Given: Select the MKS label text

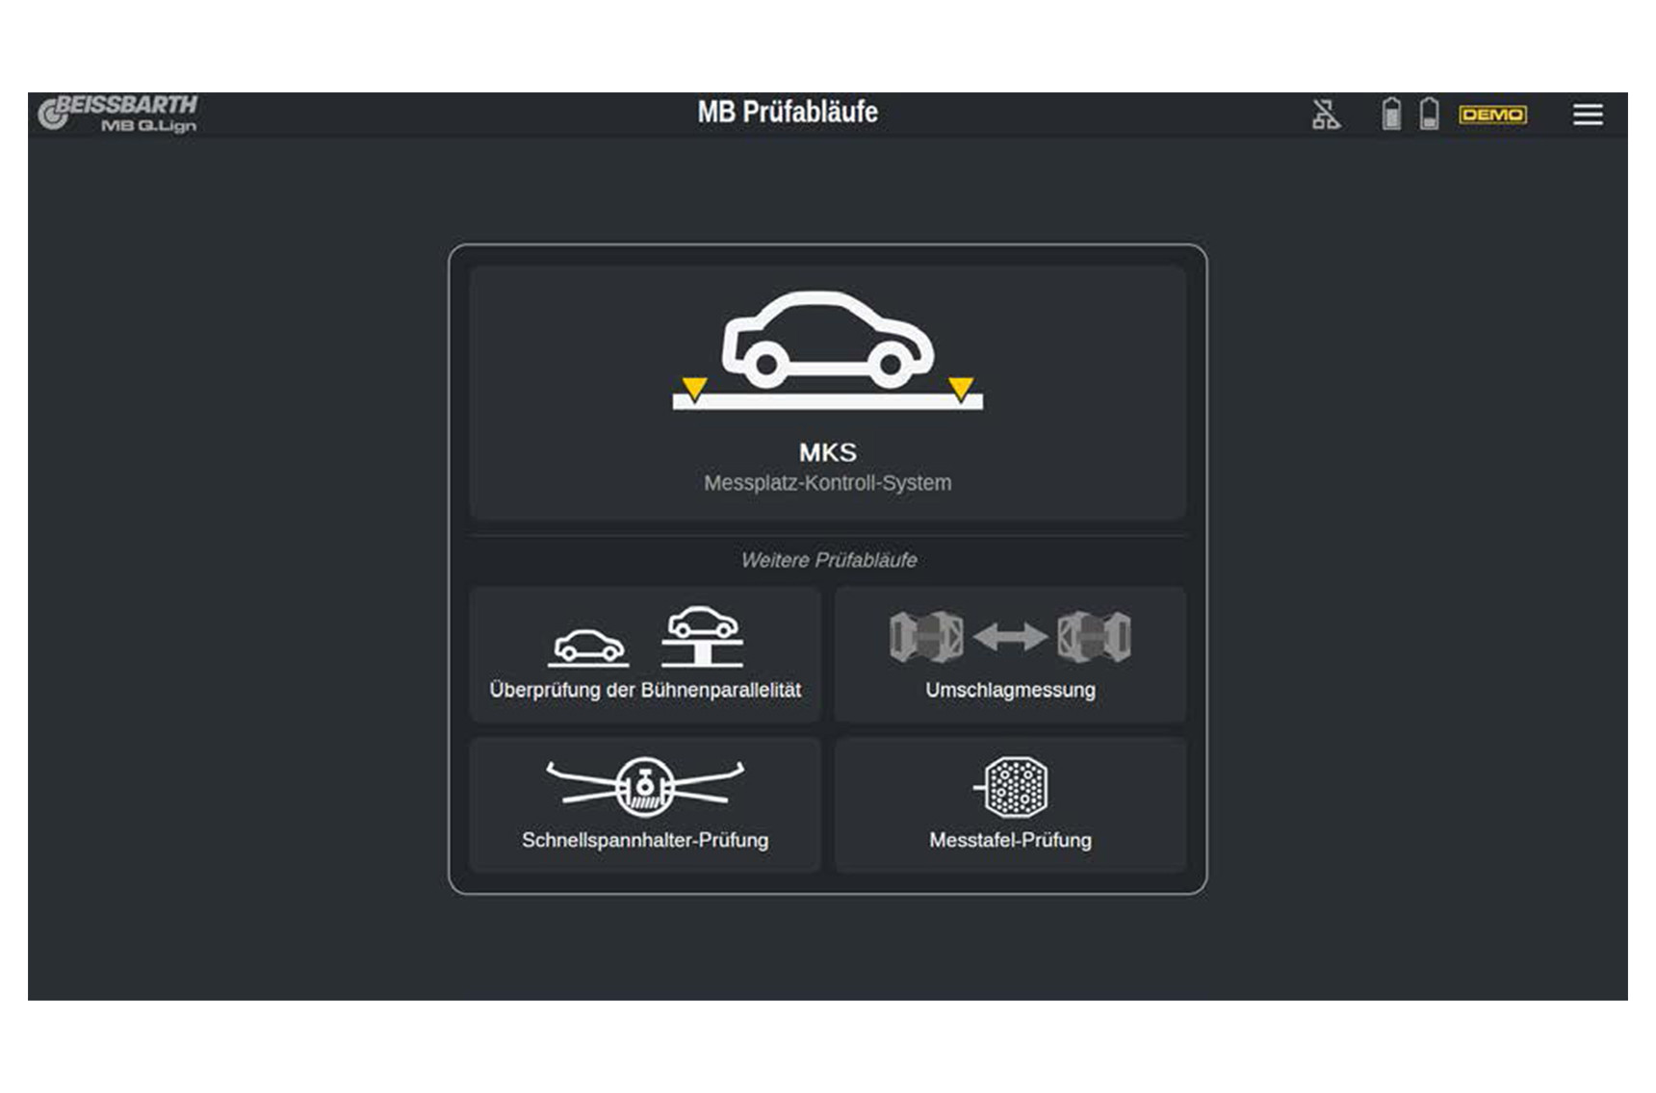Looking at the screenshot, I should coord(827,452).
